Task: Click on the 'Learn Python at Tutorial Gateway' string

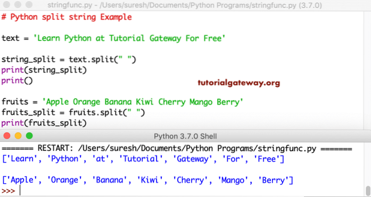Action: (x=129, y=38)
